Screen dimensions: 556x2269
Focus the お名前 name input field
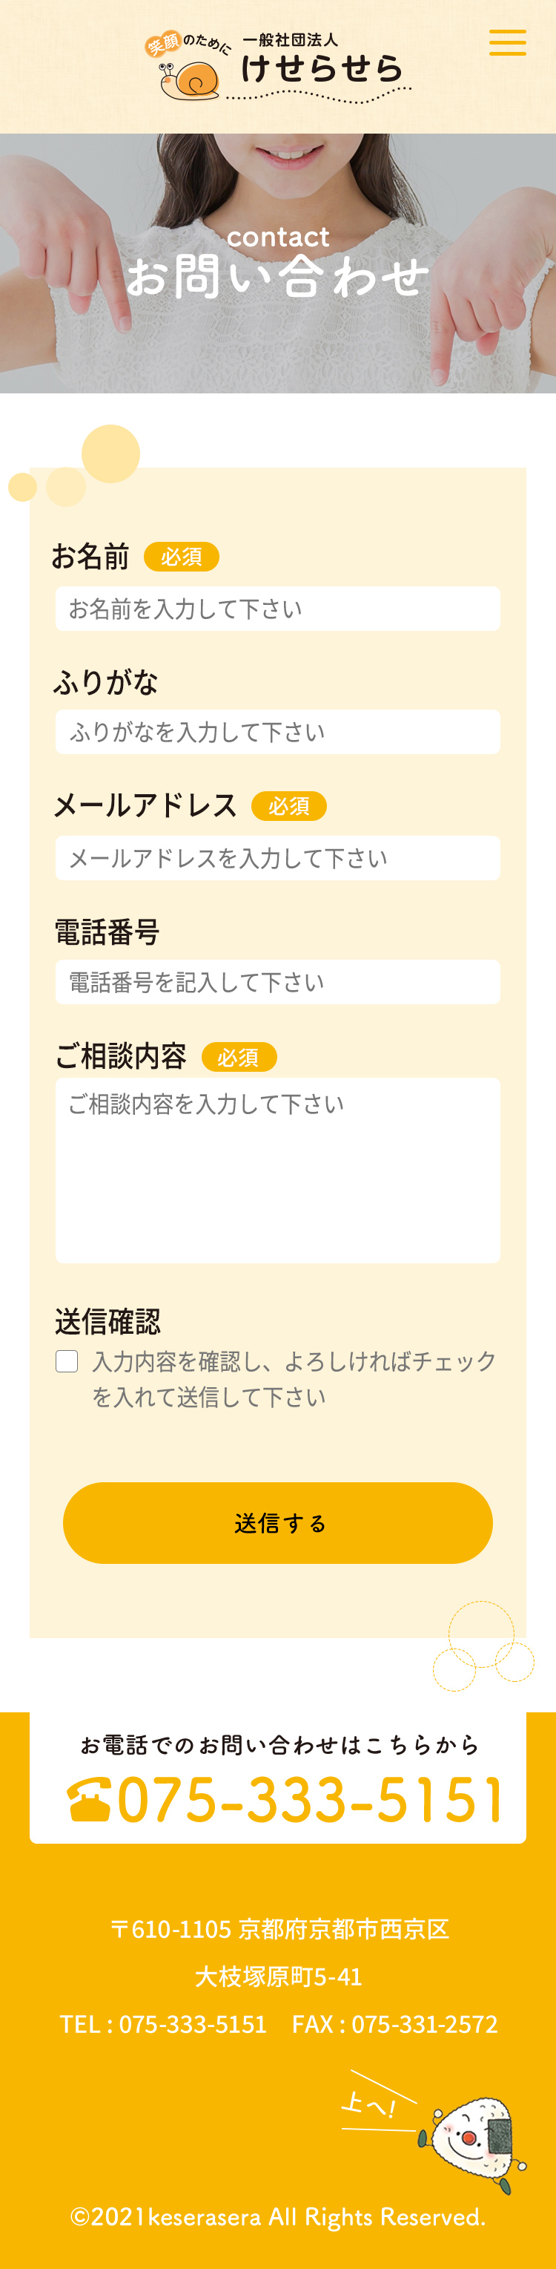point(278,609)
